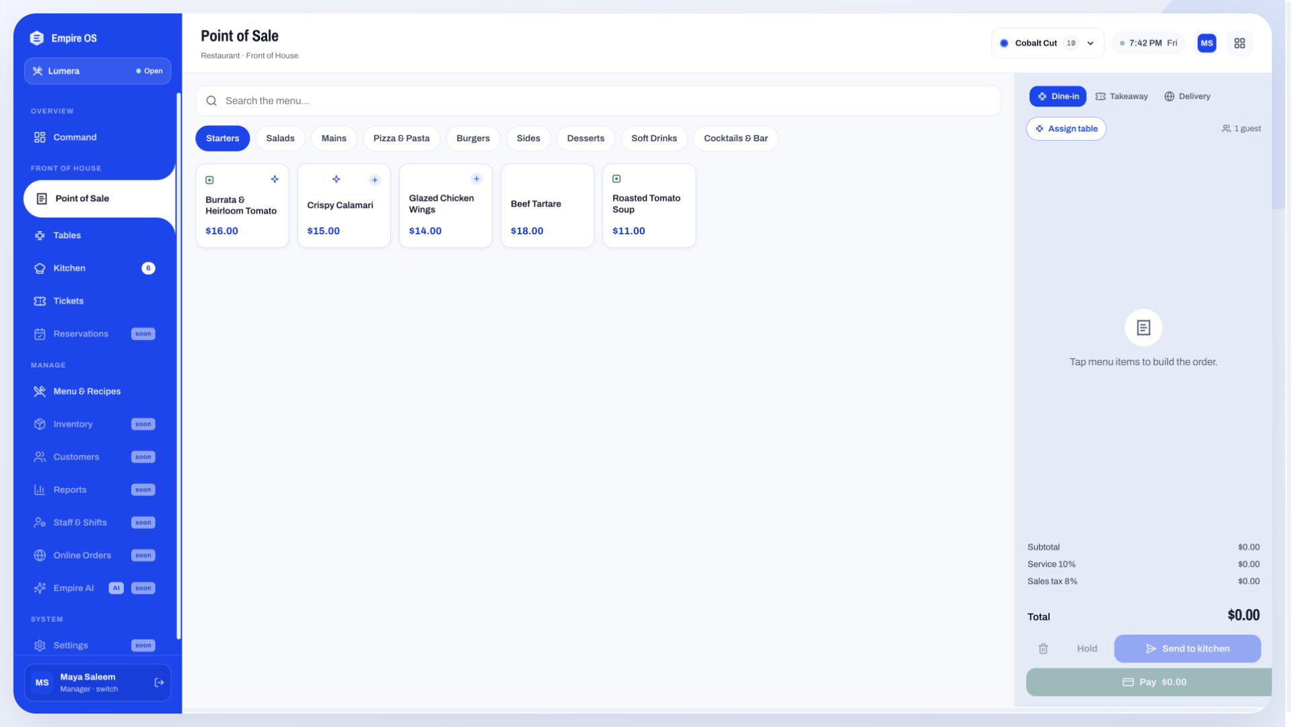Select the Cocktails & Bar category tab

[735, 139]
